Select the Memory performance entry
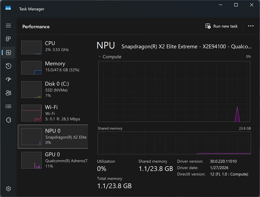260x197 pixels. [53, 68]
